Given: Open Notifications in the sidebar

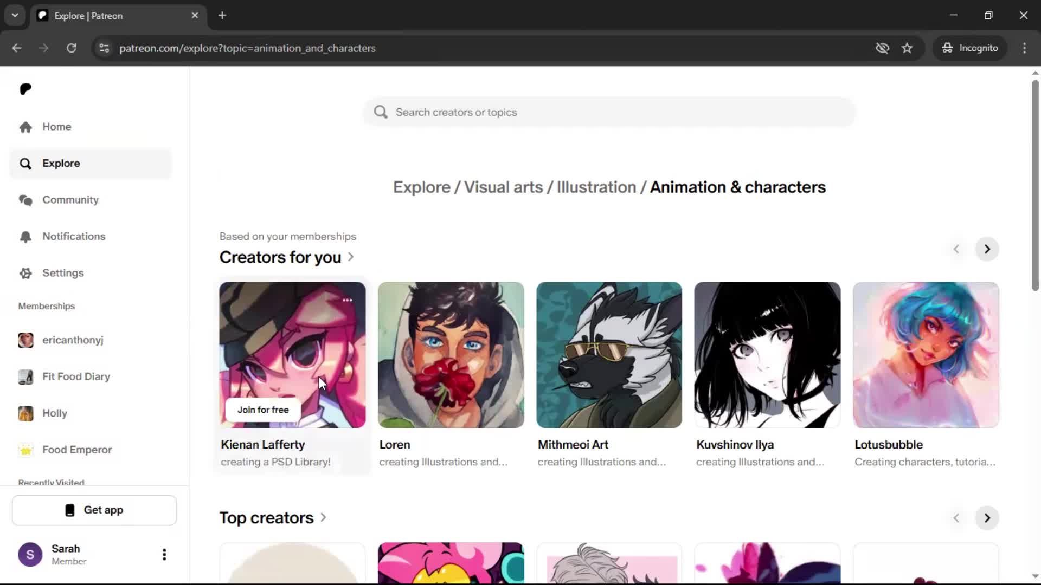Looking at the screenshot, I should (x=90, y=237).
